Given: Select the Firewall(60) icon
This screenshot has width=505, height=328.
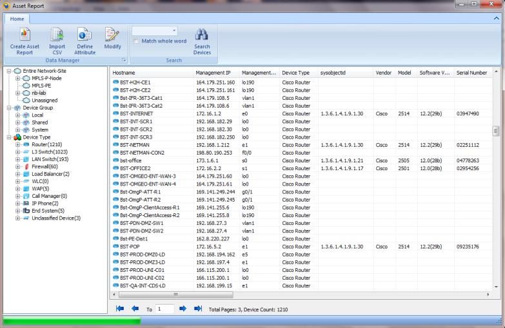Looking at the screenshot, I should [x=26, y=167].
